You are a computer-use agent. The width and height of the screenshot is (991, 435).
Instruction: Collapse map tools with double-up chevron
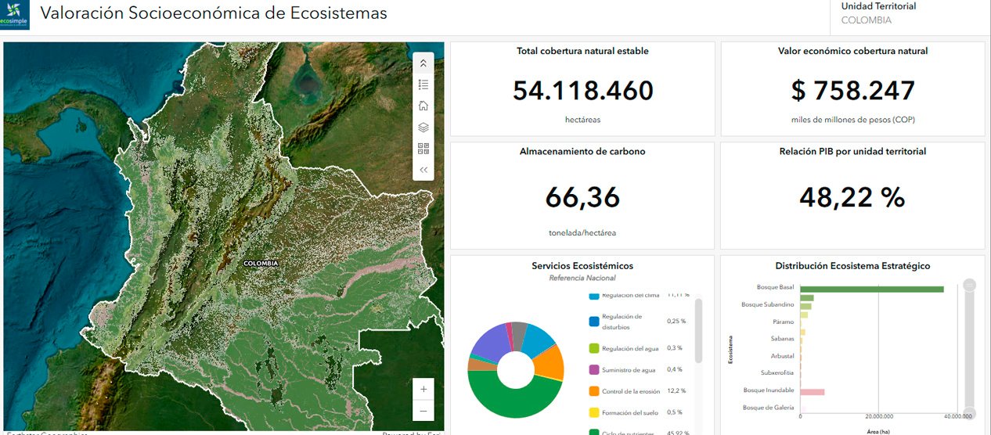pos(423,63)
